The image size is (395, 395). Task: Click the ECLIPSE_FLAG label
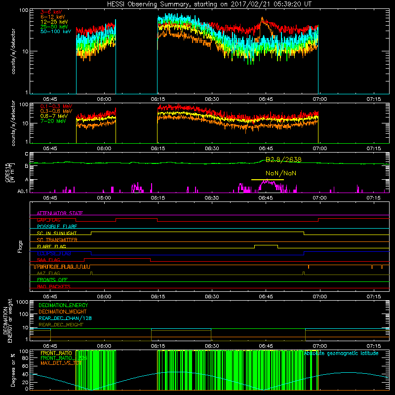[54, 253]
